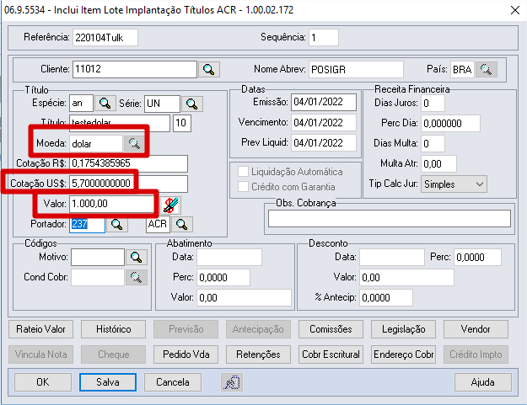Close the Inclui Item Lote window
The image size is (527, 405).
coord(515,10)
